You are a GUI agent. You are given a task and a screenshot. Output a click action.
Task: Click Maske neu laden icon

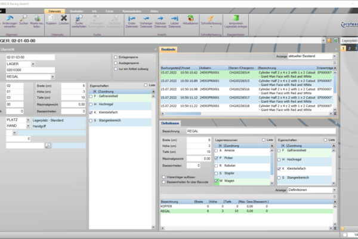click(x=36, y=18)
